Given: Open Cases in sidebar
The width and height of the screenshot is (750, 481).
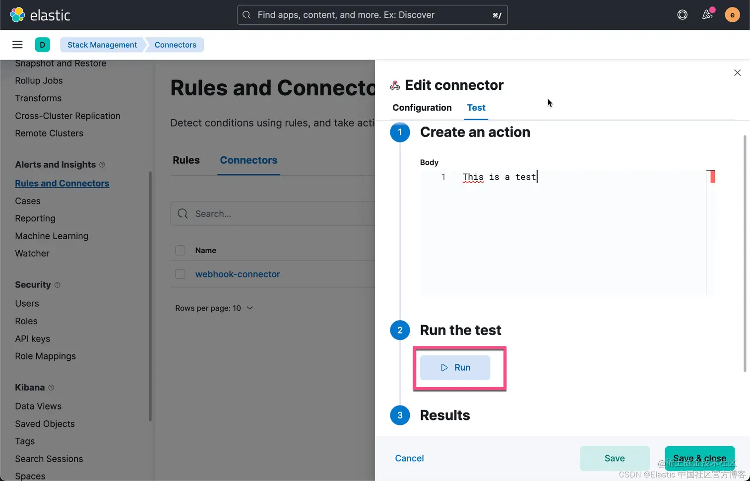Looking at the screenshot, I should [x=28, y=201].
